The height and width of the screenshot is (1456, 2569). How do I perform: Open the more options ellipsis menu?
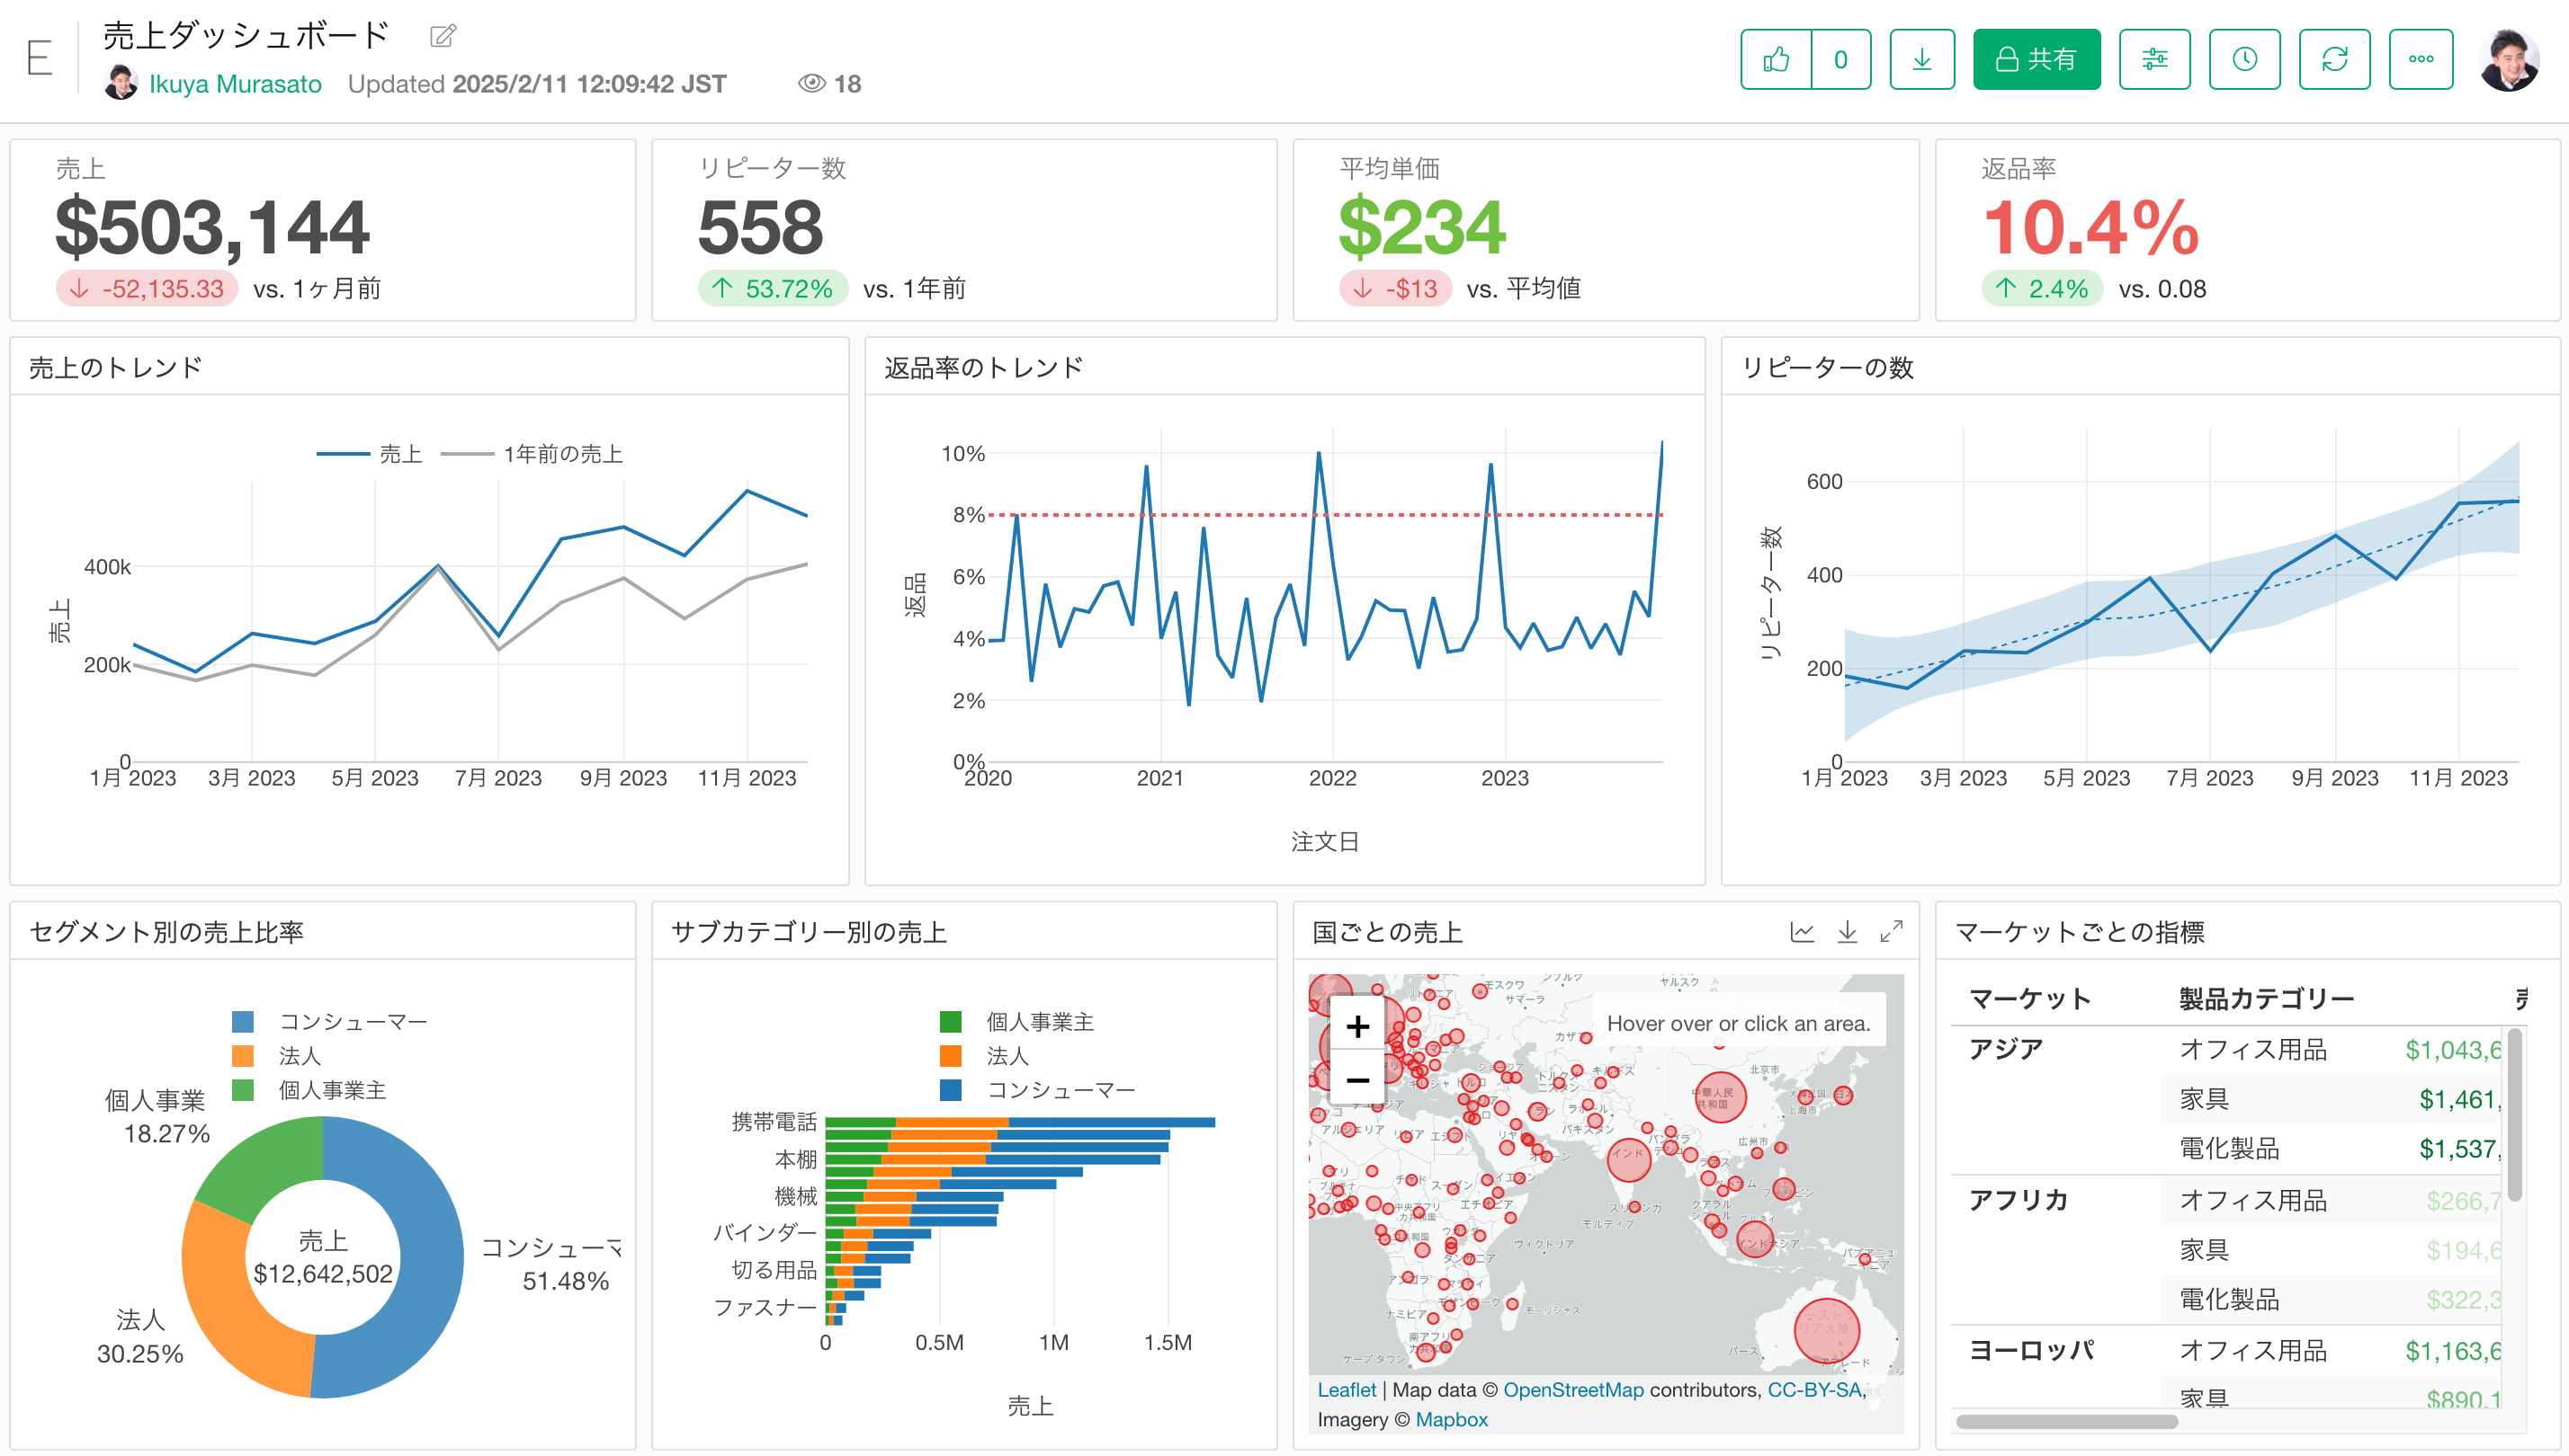point(2421,60)
